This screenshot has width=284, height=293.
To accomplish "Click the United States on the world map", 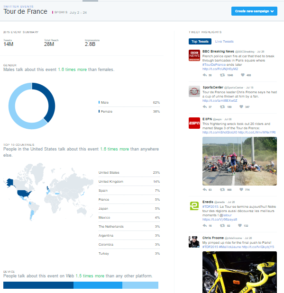I will [24, 194].
